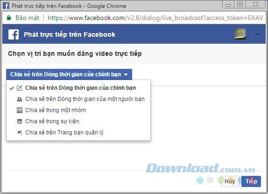This screenshot has height=194, width=268.
Task: Maximize the Chrome dialog window
Action: pyautogui.click(x=240, y=4)
